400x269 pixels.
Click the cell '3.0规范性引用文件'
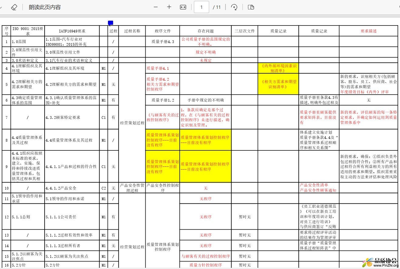(72, 52)
